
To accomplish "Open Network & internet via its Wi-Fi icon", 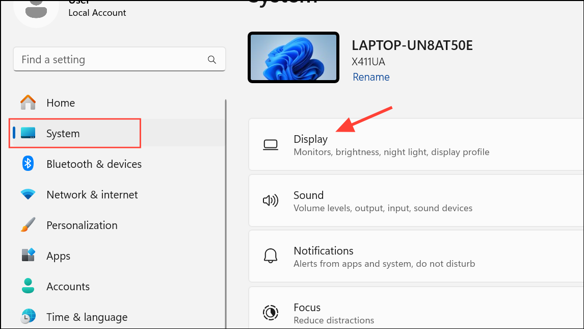I will pyautogui.click(x=28, y=194).
